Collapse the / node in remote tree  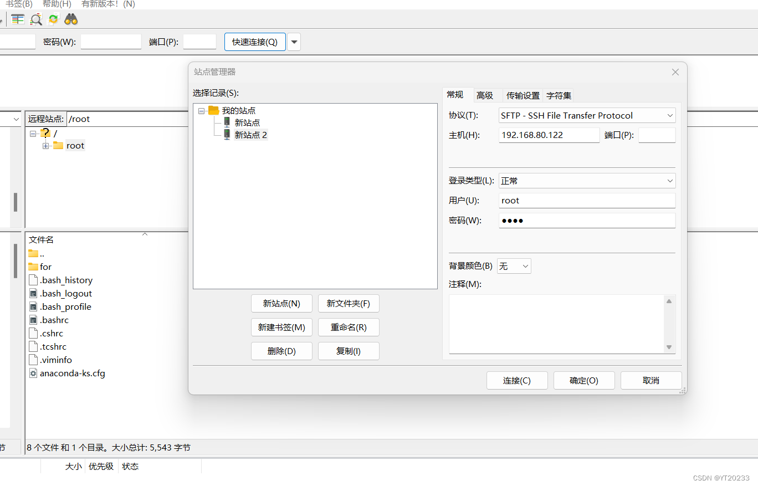tap(33, 134)
